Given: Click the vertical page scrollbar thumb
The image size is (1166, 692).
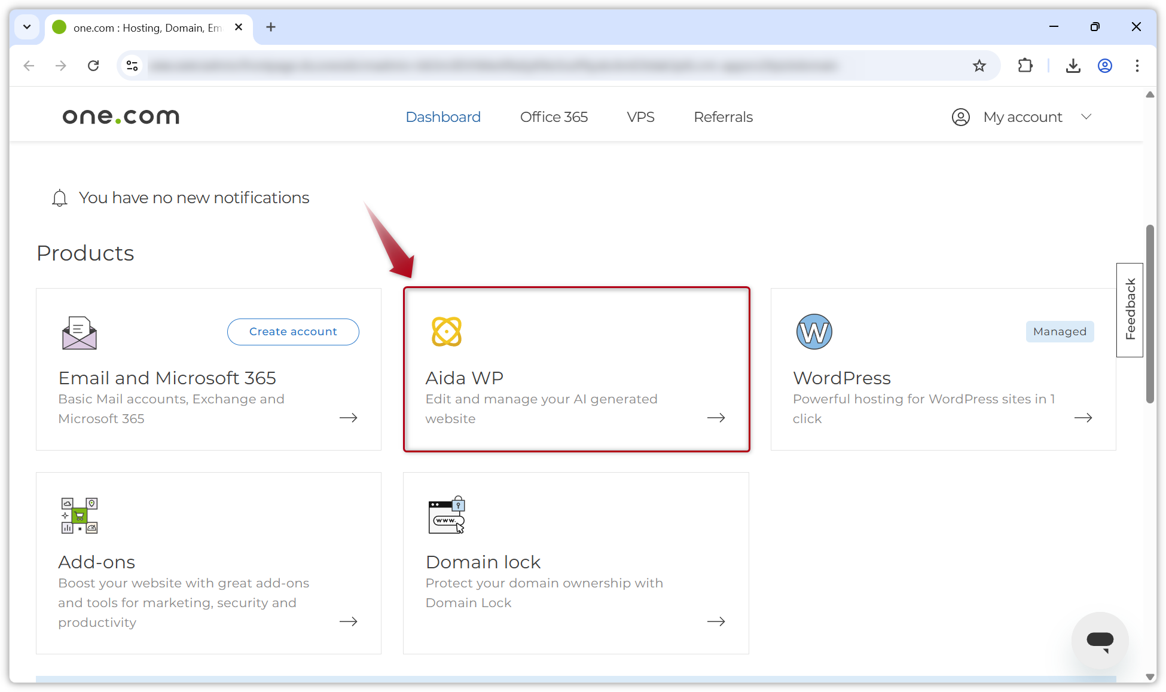Looking at the screenshot, I should pyautogui.click(x=1149, y=314).
